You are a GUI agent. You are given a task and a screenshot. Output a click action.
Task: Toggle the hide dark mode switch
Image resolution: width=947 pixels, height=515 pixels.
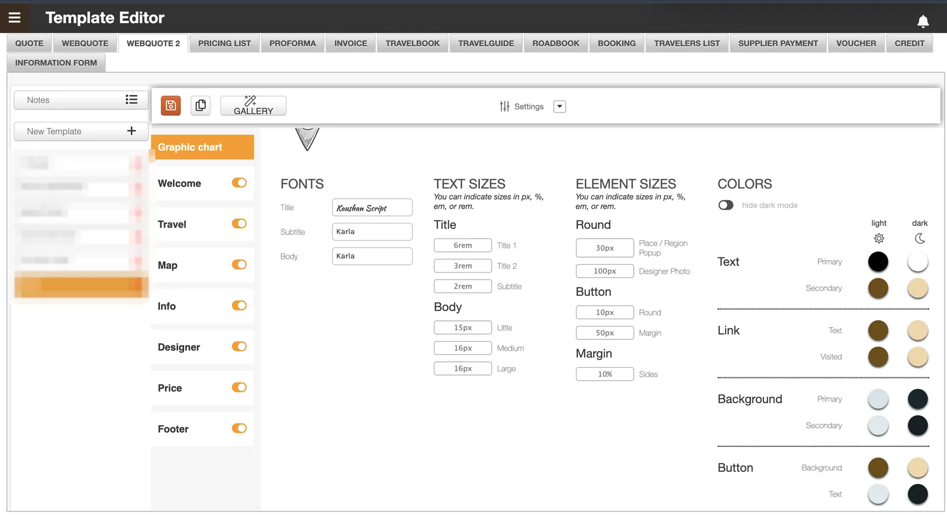click(x=726, y=205)
